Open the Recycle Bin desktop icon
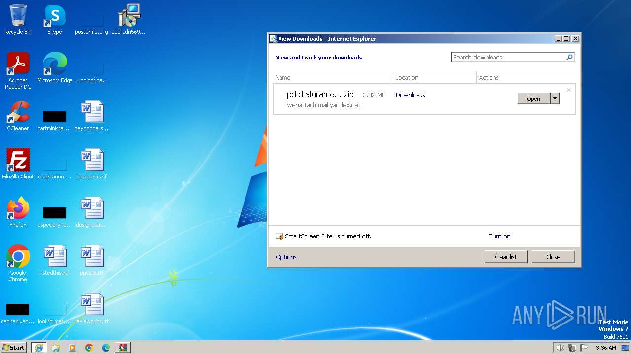631x354 pixels. tap(18, 20)
